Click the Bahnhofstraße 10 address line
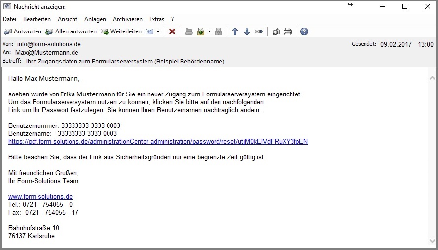The width and height of the screenshot is (438, 250). pos(34,228)
